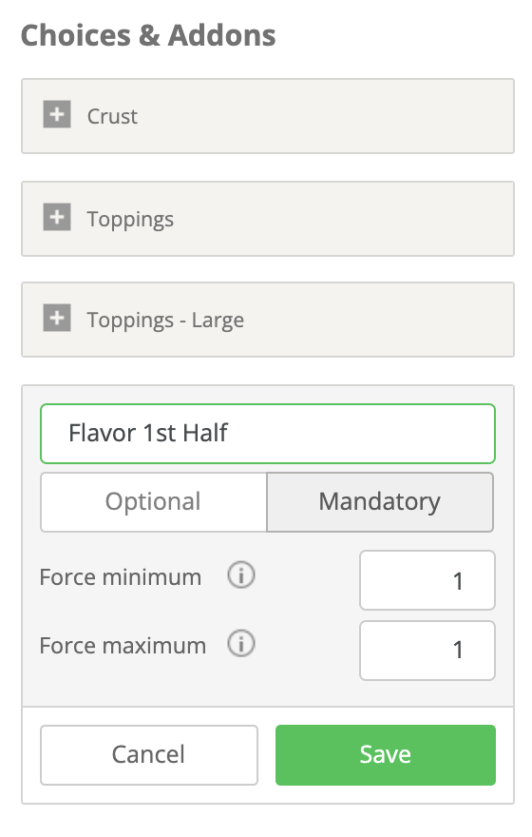Viewport: 532px width, 837px height.
Task: Save the Flavor 1st Half group
Action: click(x=386, y=755)
